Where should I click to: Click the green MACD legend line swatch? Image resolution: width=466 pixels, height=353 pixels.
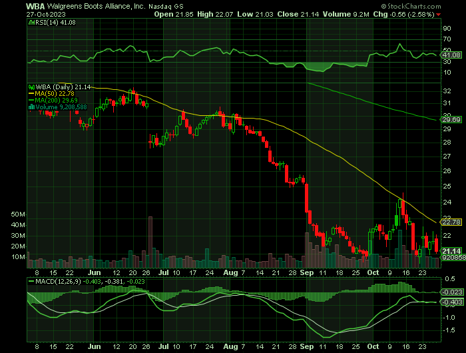[x=31, y=281]
